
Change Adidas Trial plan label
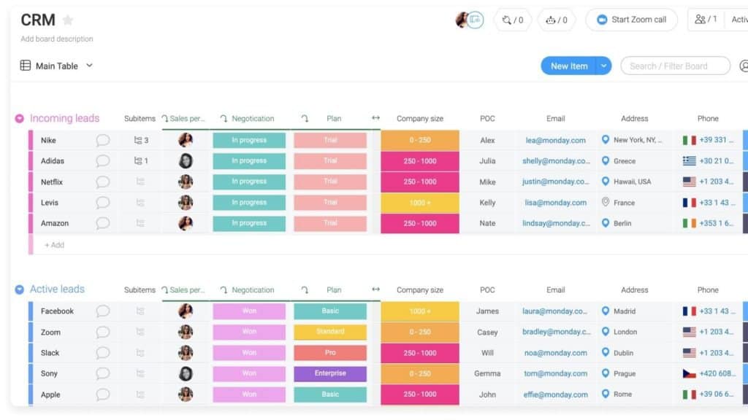click(330, 161)
